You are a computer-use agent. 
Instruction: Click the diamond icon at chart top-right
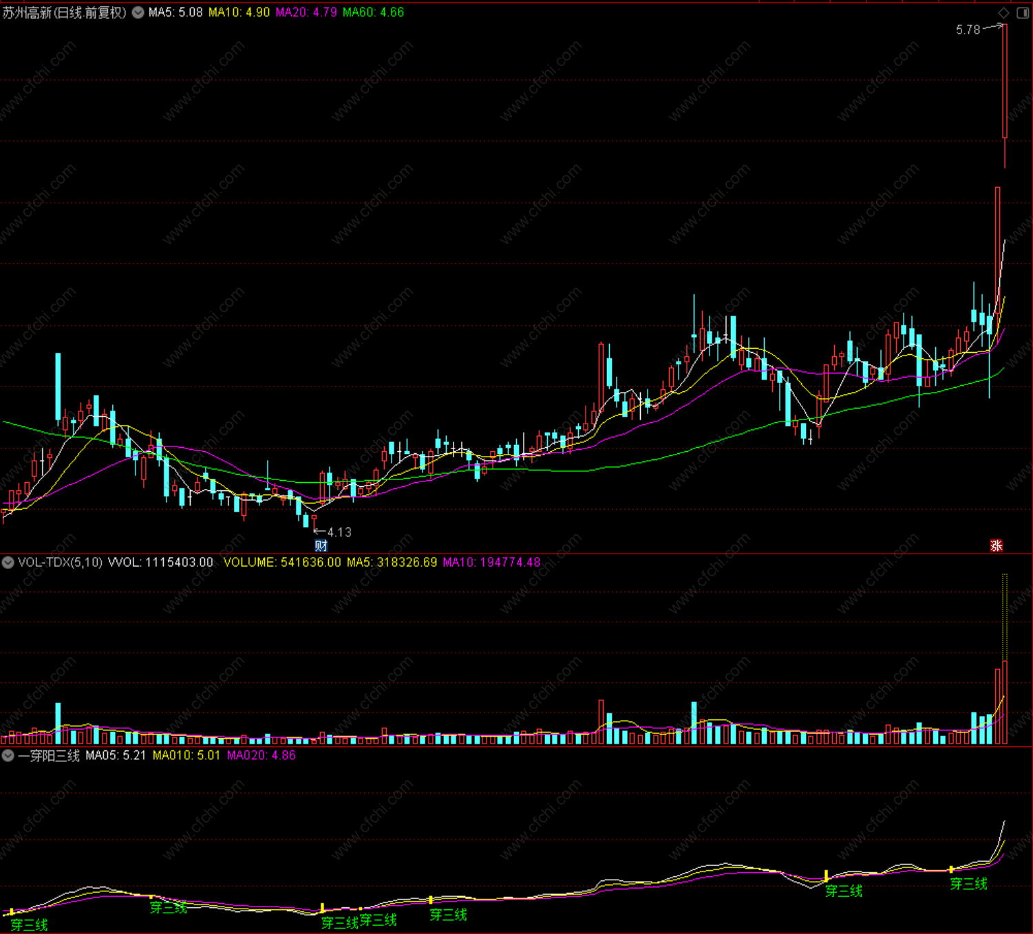pos(1004,13)
